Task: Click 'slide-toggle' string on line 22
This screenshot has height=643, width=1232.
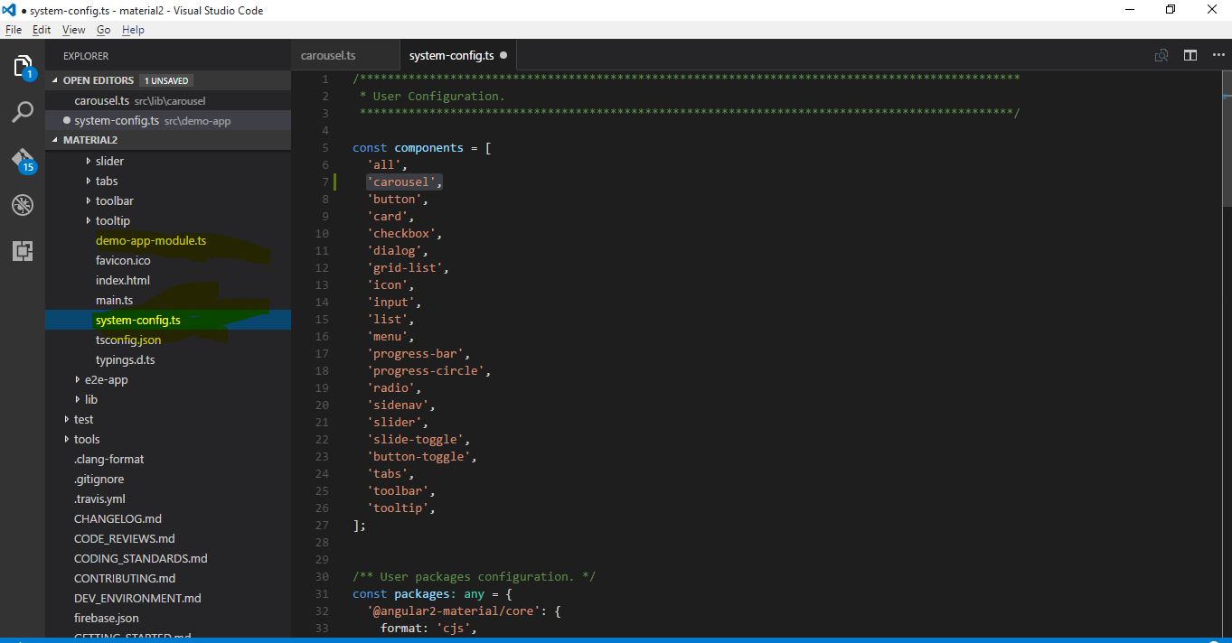Action: (x=415, y=439)
